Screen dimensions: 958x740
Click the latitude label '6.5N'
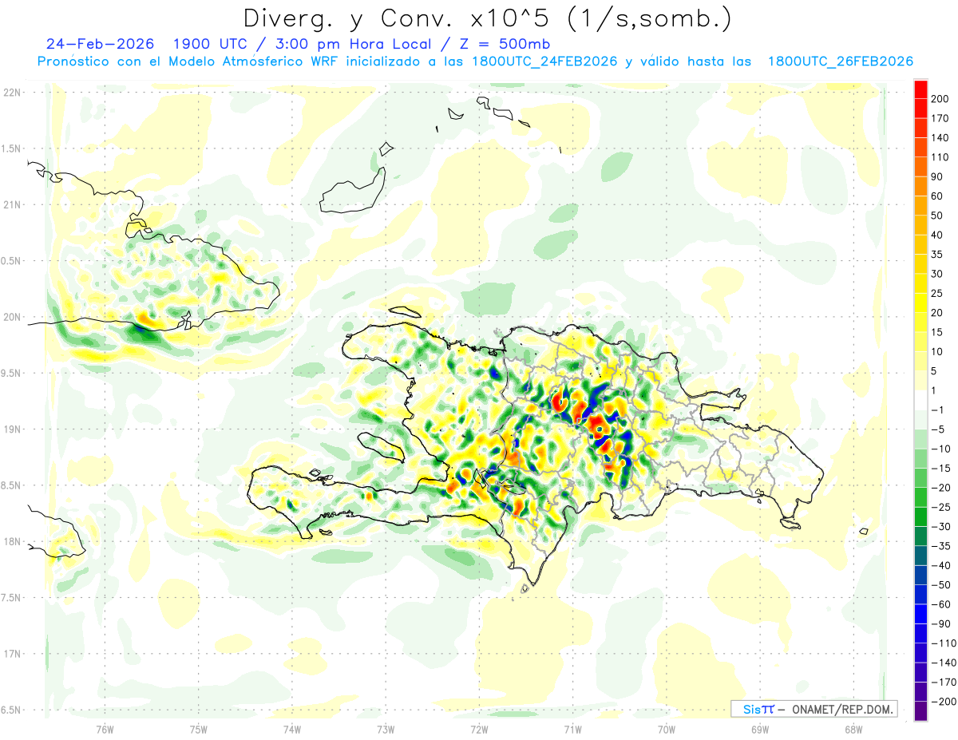[11, 710]
